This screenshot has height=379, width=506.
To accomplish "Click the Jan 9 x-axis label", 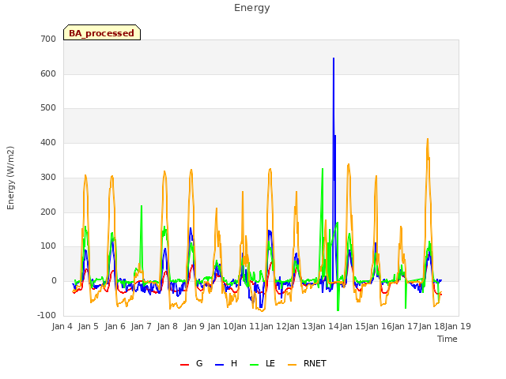I will pyautogui.click(x=194, y=326).
